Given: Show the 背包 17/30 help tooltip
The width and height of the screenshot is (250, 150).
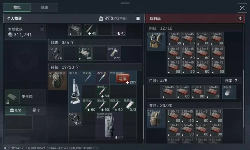Looking at the screenshot, I should tap(77, 67).
